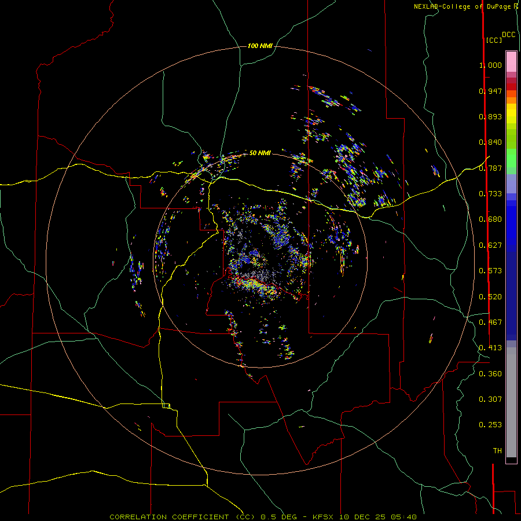Select the NEXLAB-College of DuPage title text
The width and height of the screenshot is (521, 521).
[463, 6]
